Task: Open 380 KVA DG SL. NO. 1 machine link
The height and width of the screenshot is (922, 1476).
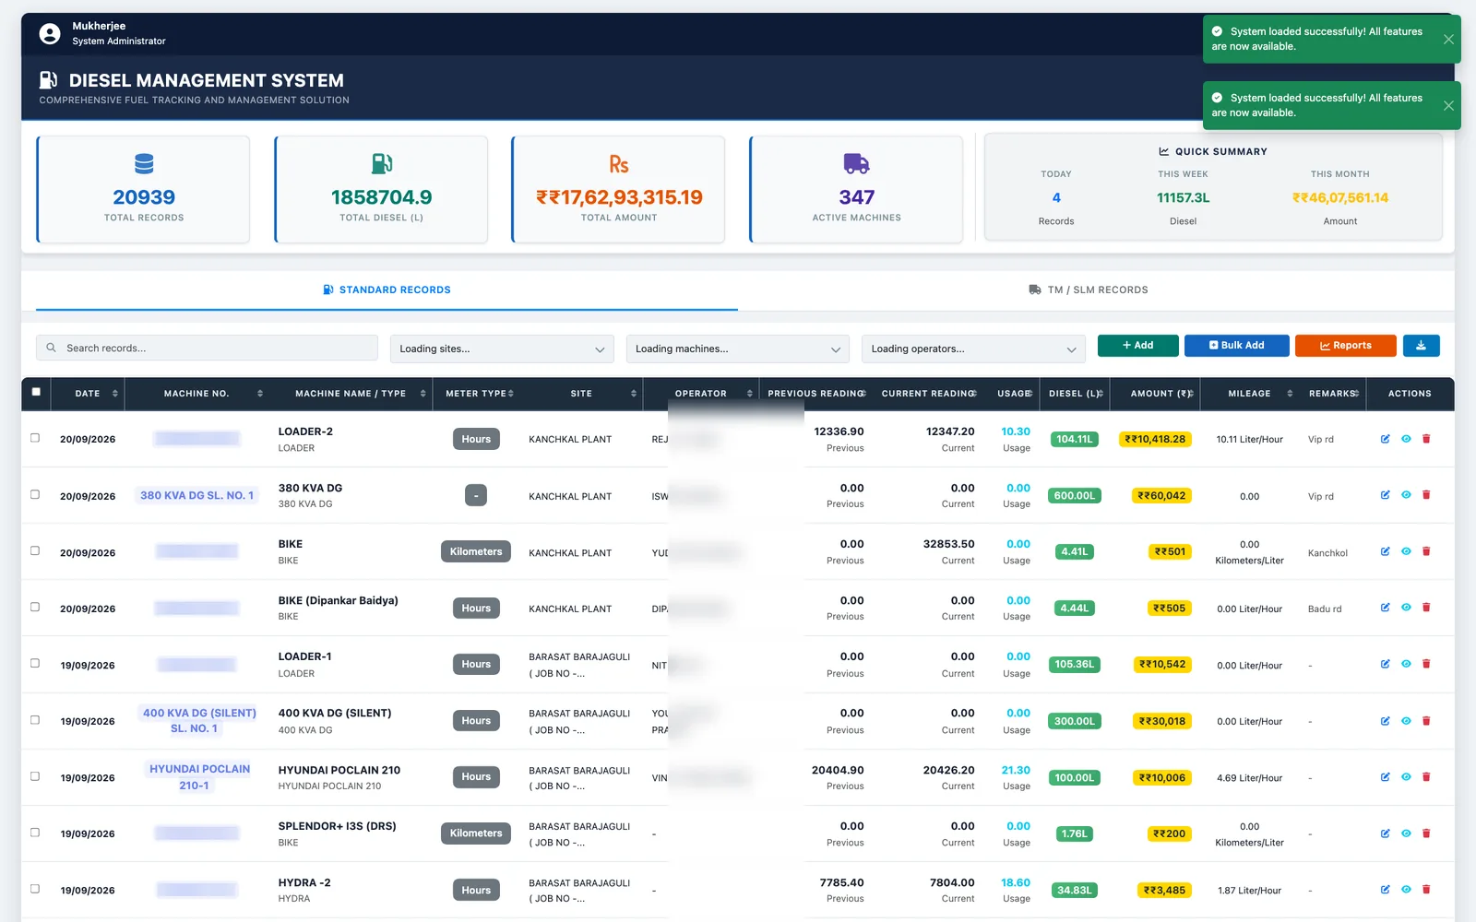Action: coord(196,495)
